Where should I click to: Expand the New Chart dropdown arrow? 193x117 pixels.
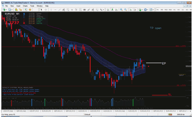click(x=6, y=10)
